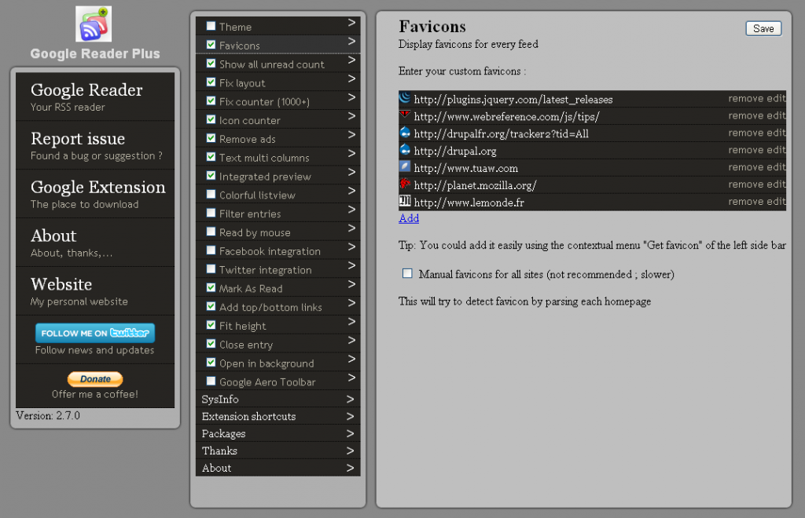The height and width of the screenshot is (518, 805).
Task: Open the Extension shortcuts menu item
Action: tap(248, 416)
